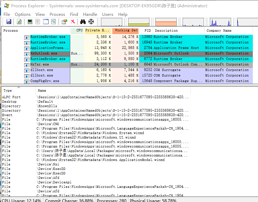Select the HxTsr.exe process
The width and height of the screenshot is (258, 202).
pyautogui.click(x=127, y=64)
